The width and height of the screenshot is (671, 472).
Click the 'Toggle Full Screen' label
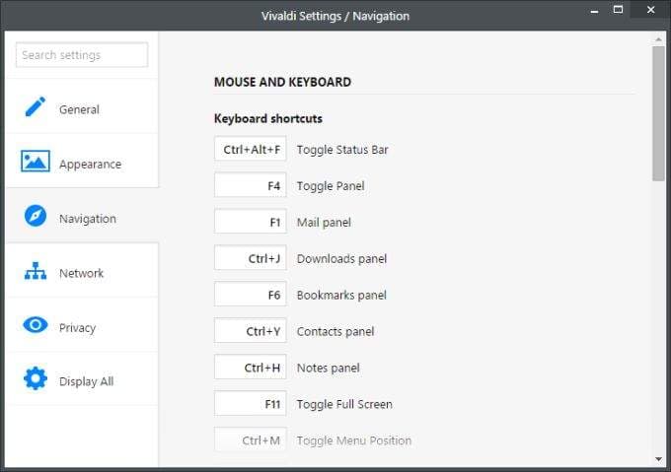coord(344,404)
